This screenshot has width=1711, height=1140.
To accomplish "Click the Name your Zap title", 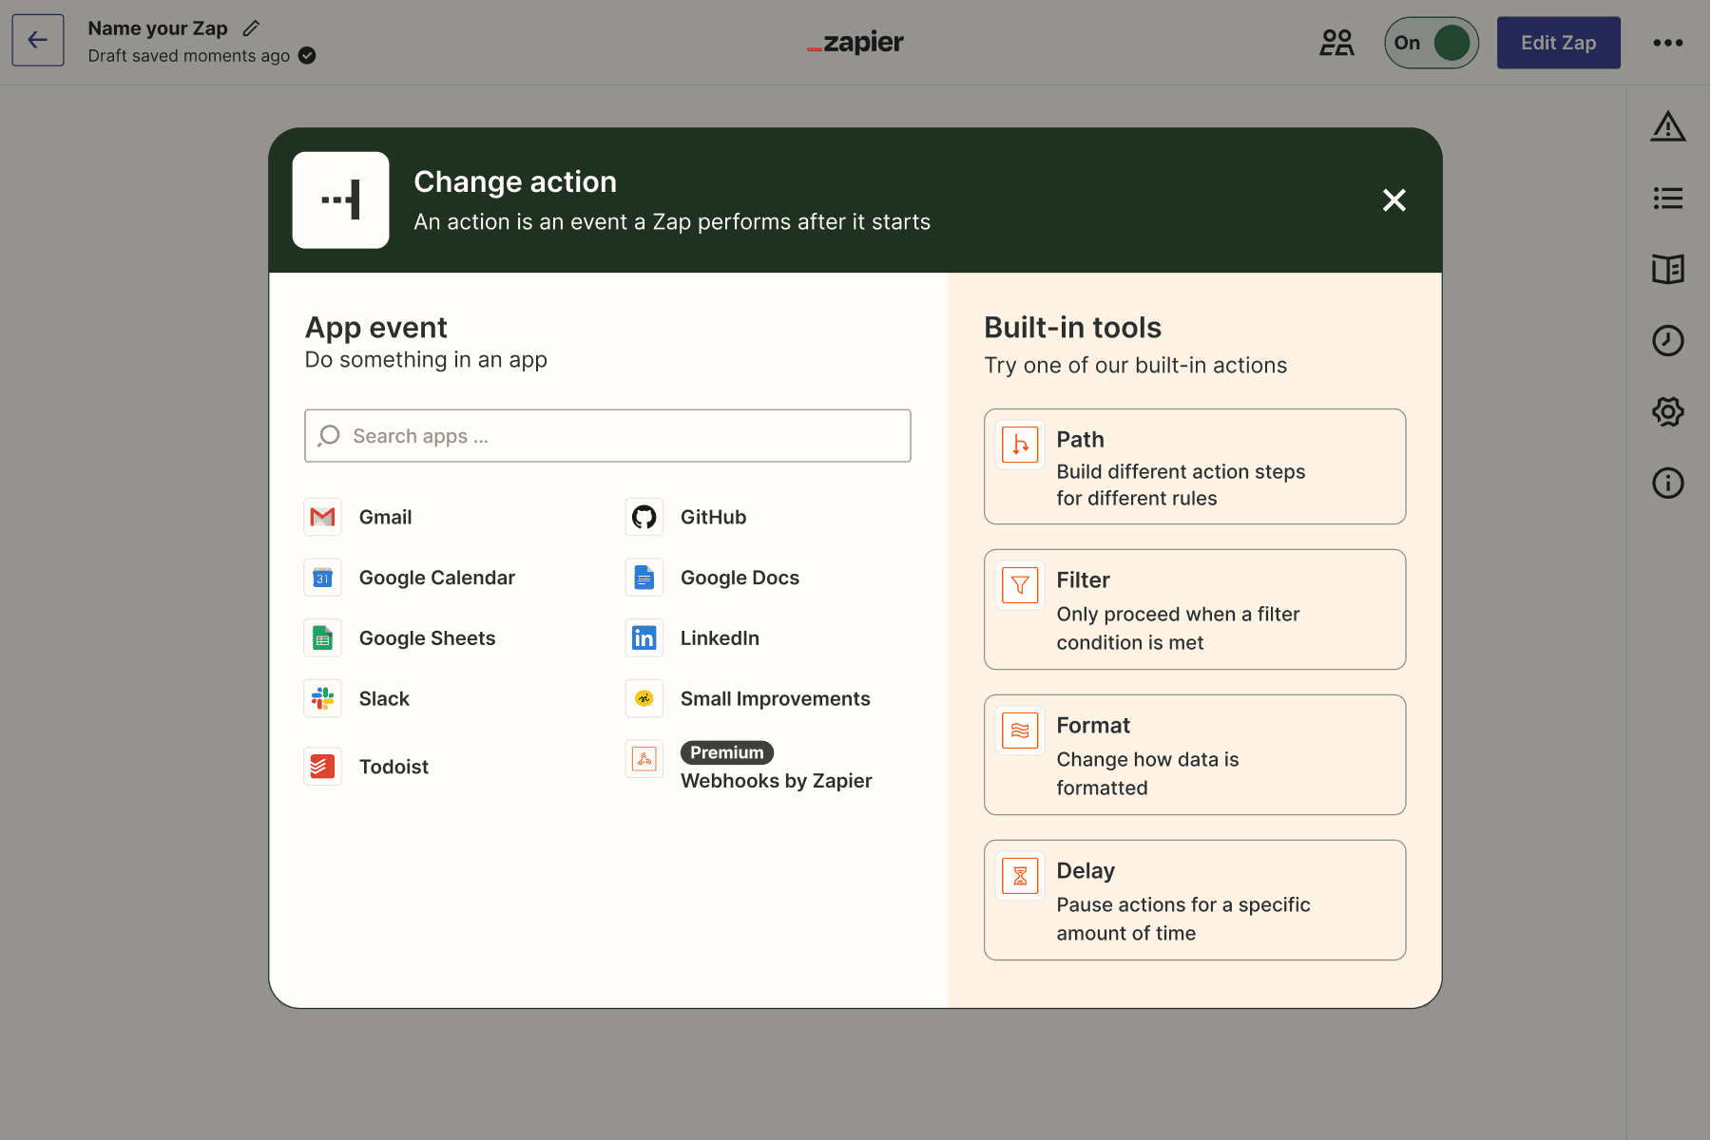I will pyautogui.click(x=158, y=28).
